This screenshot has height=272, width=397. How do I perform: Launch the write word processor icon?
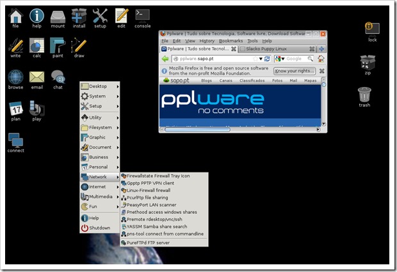click(x=16, y=47)
